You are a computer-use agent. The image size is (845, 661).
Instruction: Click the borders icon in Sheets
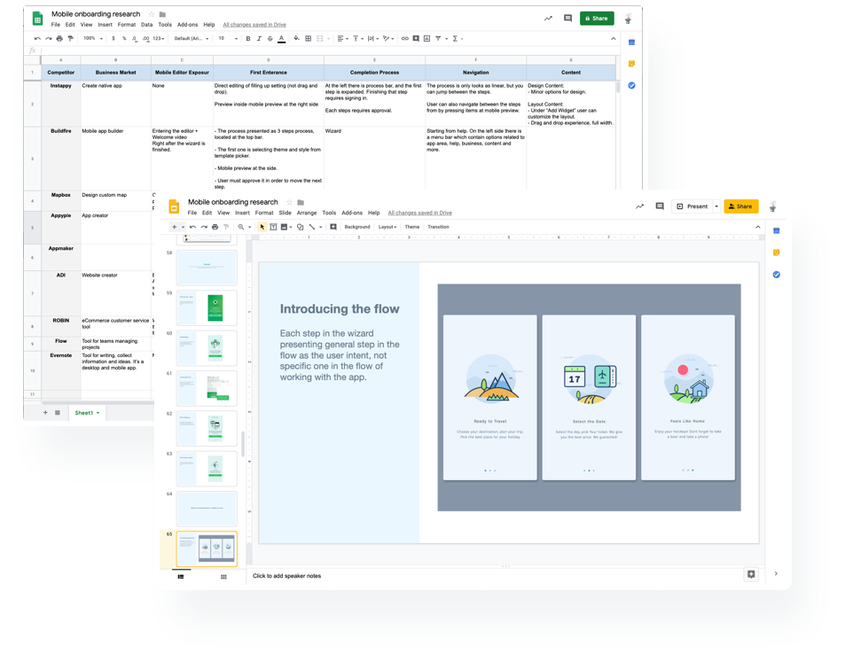(x=309, y=39)
